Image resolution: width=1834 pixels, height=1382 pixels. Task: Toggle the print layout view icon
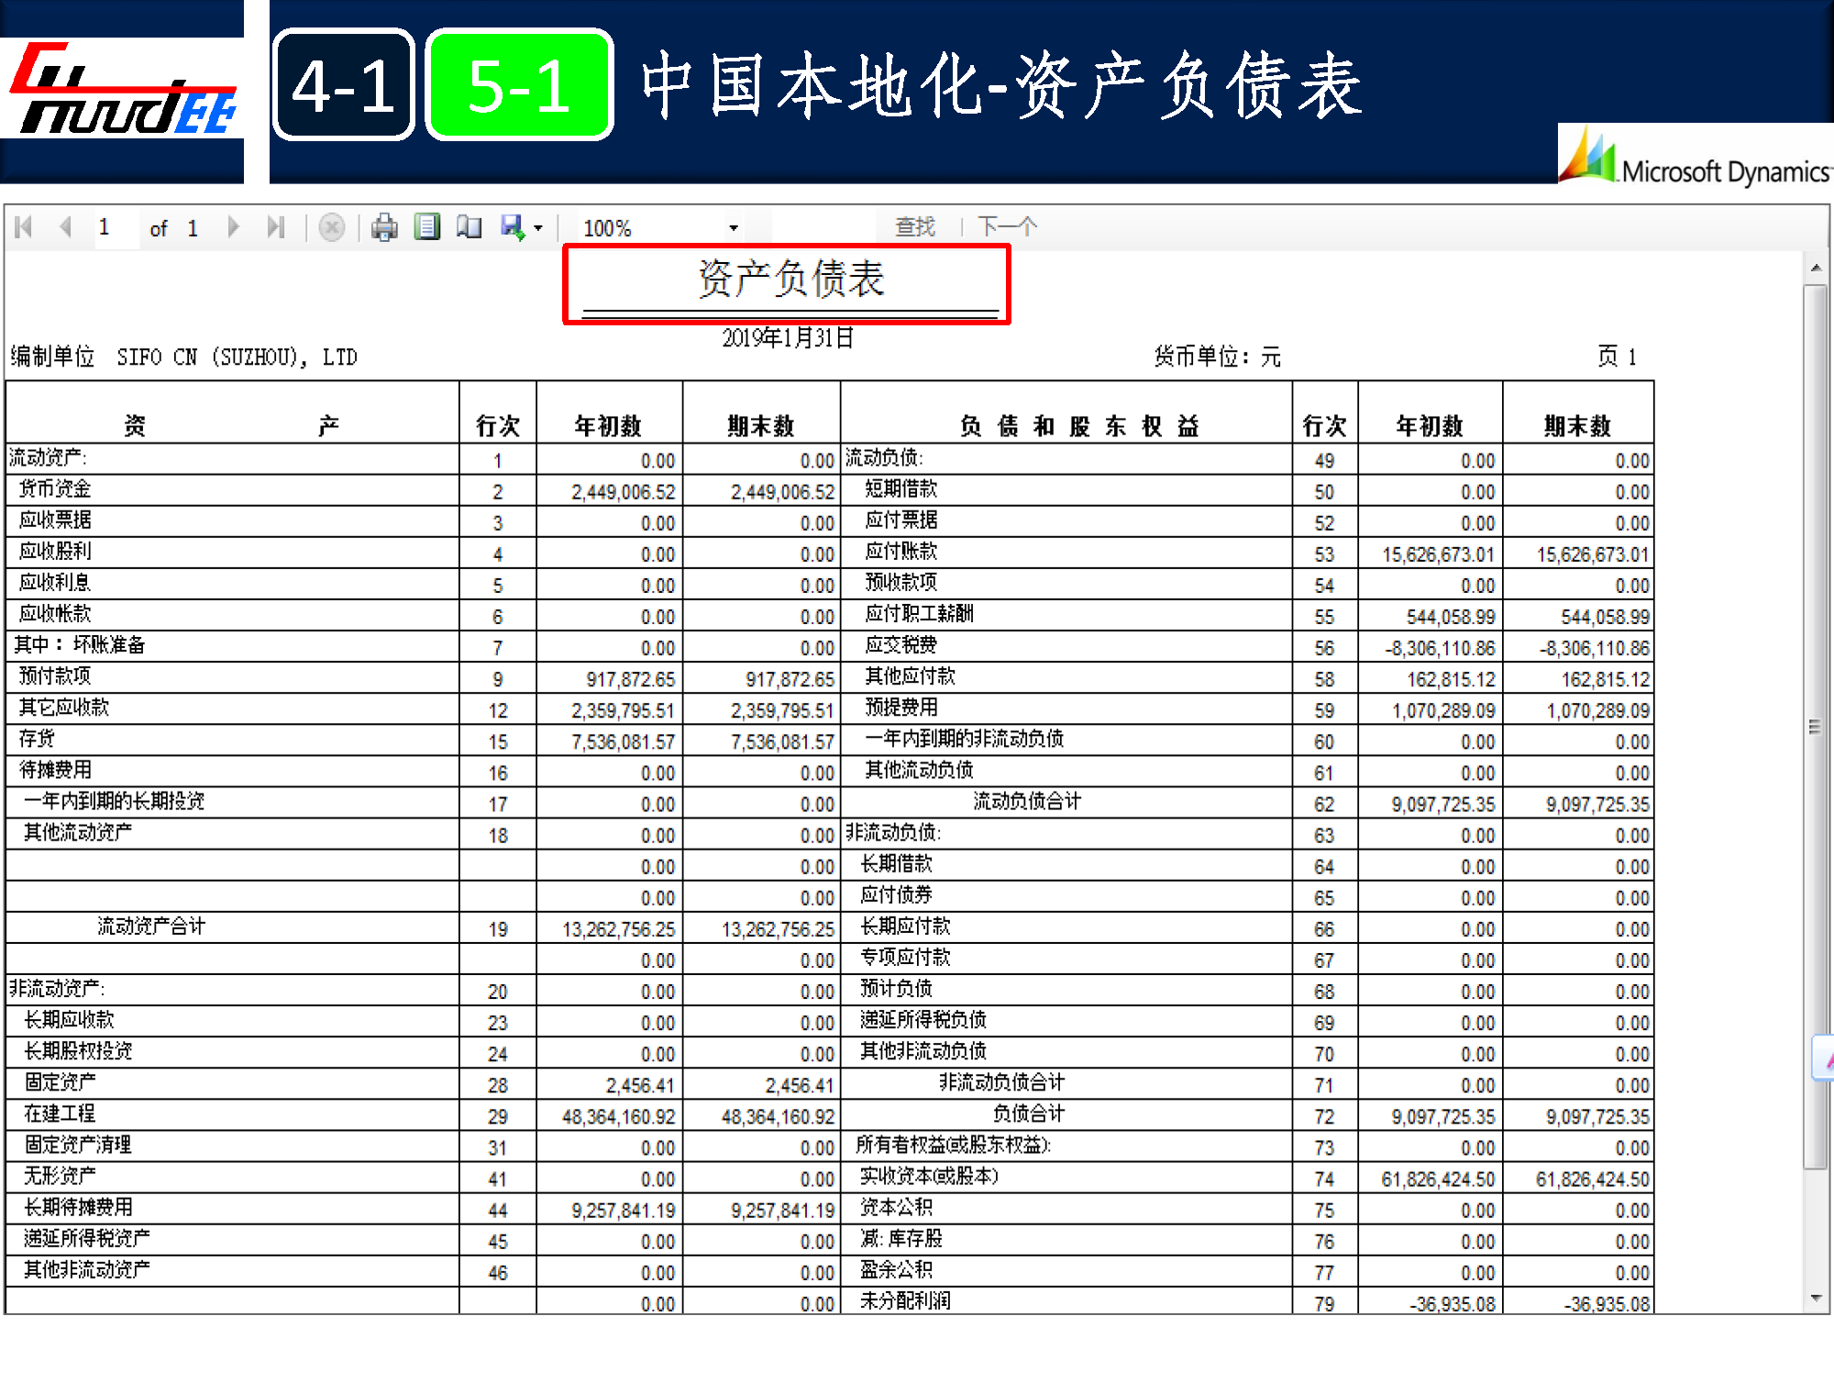tap(427, 226)
